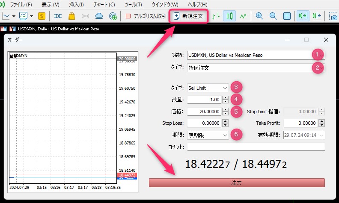Increase 数量 with the up arrow
The image size is (339, 203).
(x=225, y=97)
